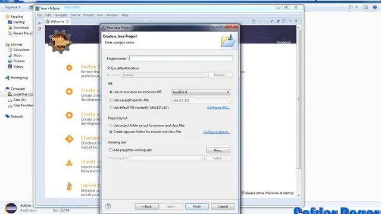The width and height of the screenshot is (381, 214).
Task: Click Welcome navigate back arrow
Action: 260,21
